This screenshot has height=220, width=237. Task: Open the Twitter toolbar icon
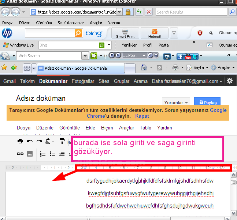point(195,56)
